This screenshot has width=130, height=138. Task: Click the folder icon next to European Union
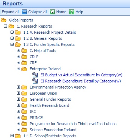24,93
